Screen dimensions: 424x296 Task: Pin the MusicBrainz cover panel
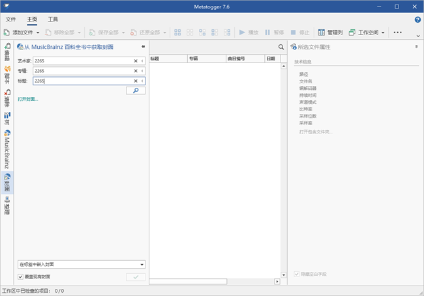(x=143, y=47)
